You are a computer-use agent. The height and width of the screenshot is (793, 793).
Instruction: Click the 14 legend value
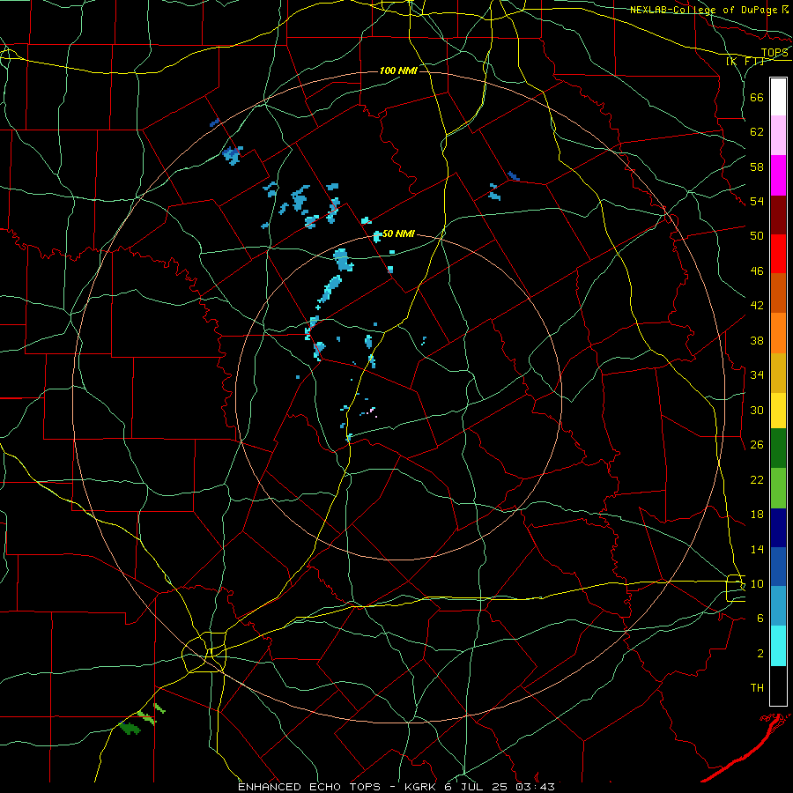pyautogui.click(x=757, y=549)
